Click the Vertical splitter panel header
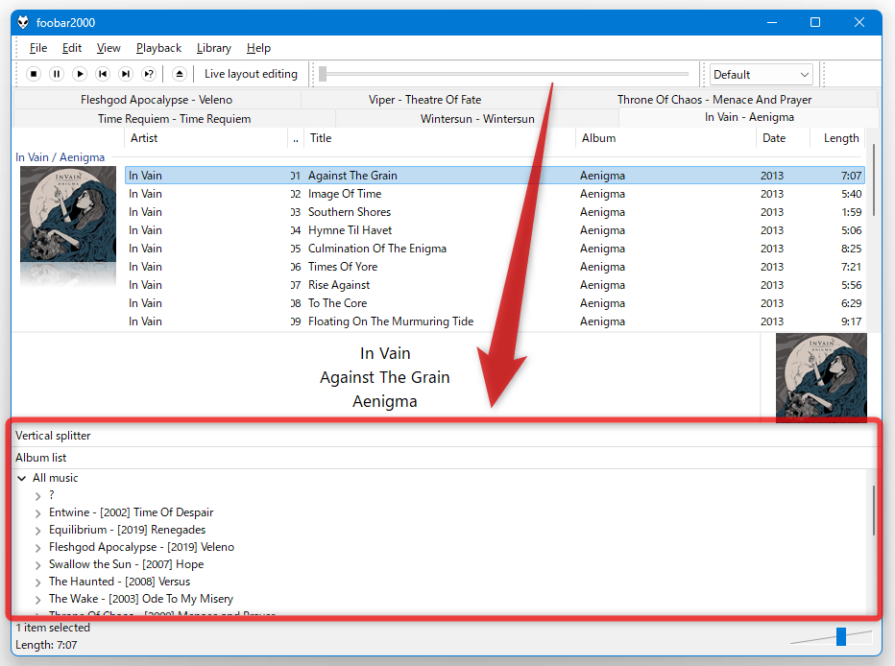Viewport: 895px width, 666px height. click(446, 436)
